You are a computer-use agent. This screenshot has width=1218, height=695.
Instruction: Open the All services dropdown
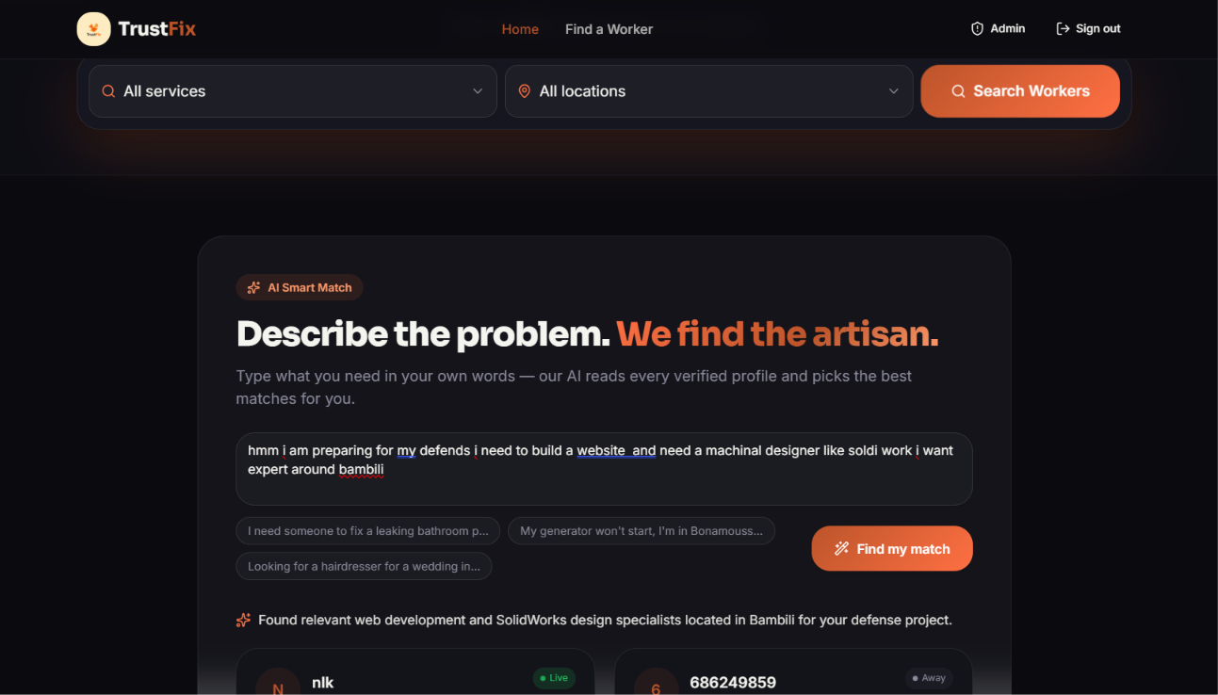293,91
